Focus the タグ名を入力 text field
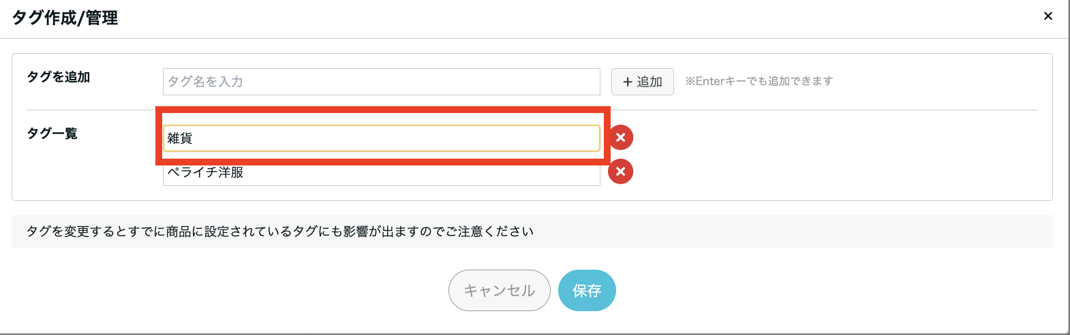 [x=381, y=82]
